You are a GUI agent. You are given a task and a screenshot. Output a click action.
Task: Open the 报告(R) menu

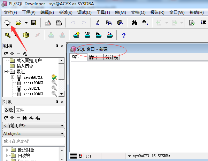(157, 13)
